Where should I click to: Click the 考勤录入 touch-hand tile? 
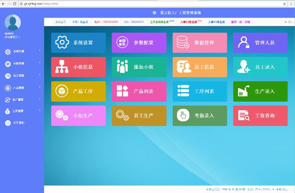pos(200,115)
